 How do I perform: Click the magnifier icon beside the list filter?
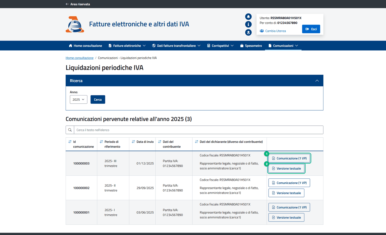click(70, 130)
